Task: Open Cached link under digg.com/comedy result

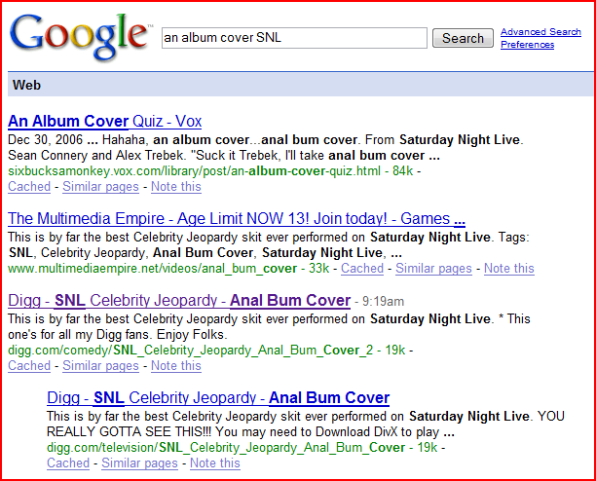Action: (29, 365)
